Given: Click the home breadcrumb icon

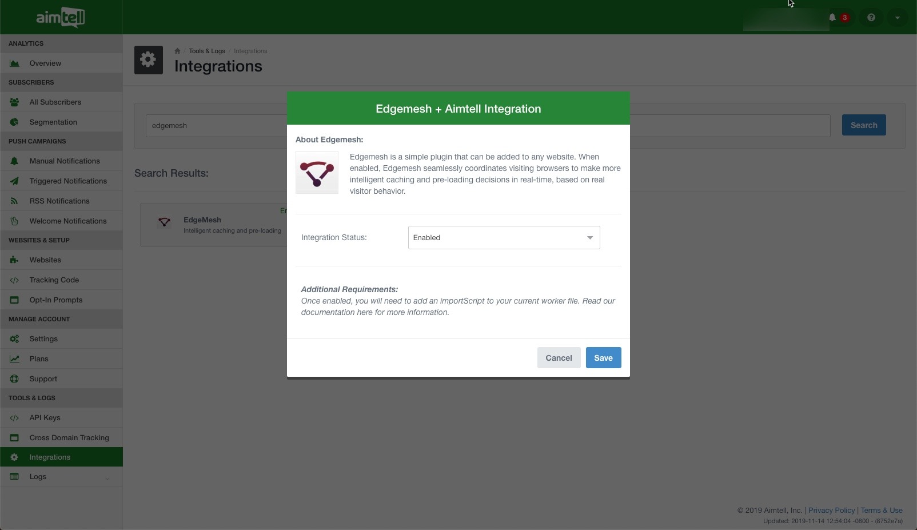Looking at the screenshot, I should pos(177,51).
